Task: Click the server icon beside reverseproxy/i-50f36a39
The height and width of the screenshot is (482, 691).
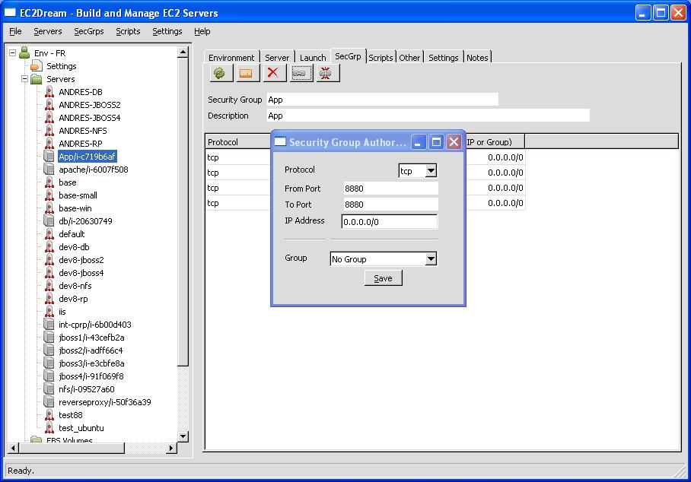Action: click(49, 402)
